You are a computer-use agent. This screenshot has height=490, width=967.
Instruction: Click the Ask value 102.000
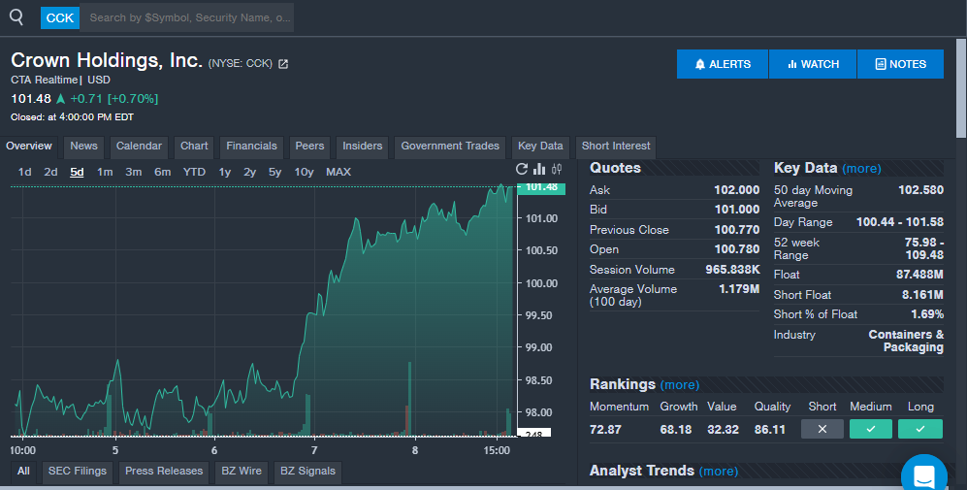click(737, 190)
